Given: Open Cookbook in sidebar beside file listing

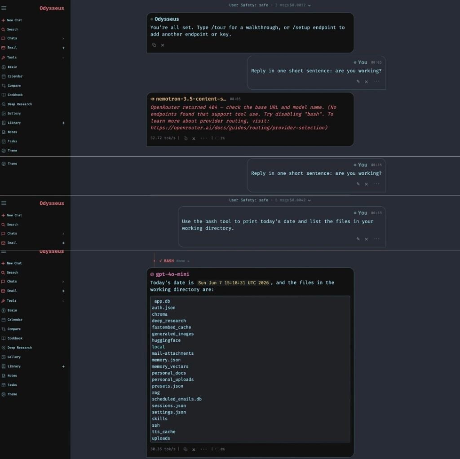Looking at the screenshot, I should pyautogui.click(x=12, y=338).
